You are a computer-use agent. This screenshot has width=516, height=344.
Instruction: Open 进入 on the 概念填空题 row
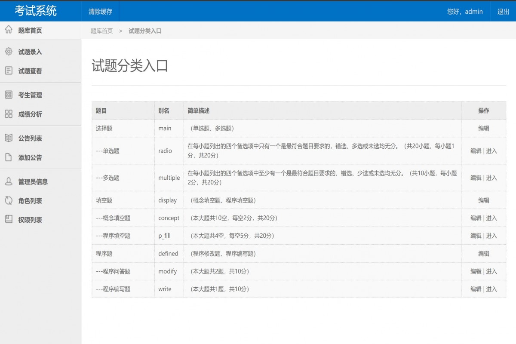pos(491,218)
